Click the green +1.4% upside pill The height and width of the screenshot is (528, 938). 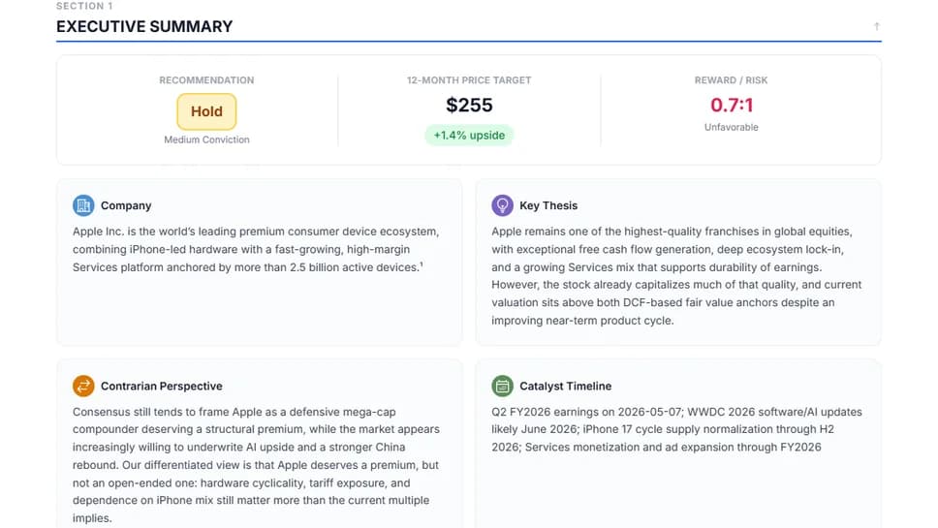pos(469,135)
